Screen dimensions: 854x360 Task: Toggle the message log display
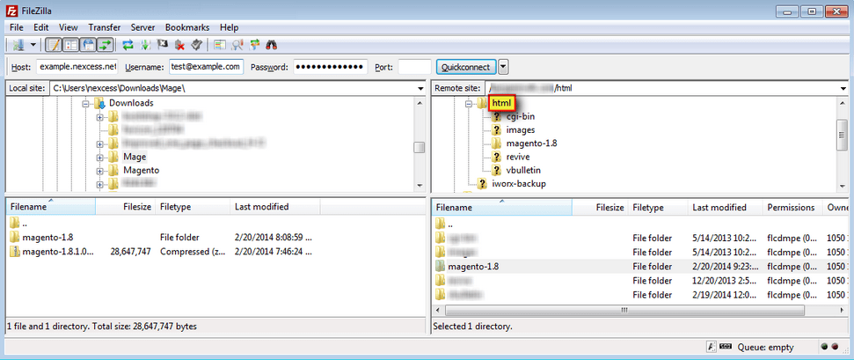(54, 45)
